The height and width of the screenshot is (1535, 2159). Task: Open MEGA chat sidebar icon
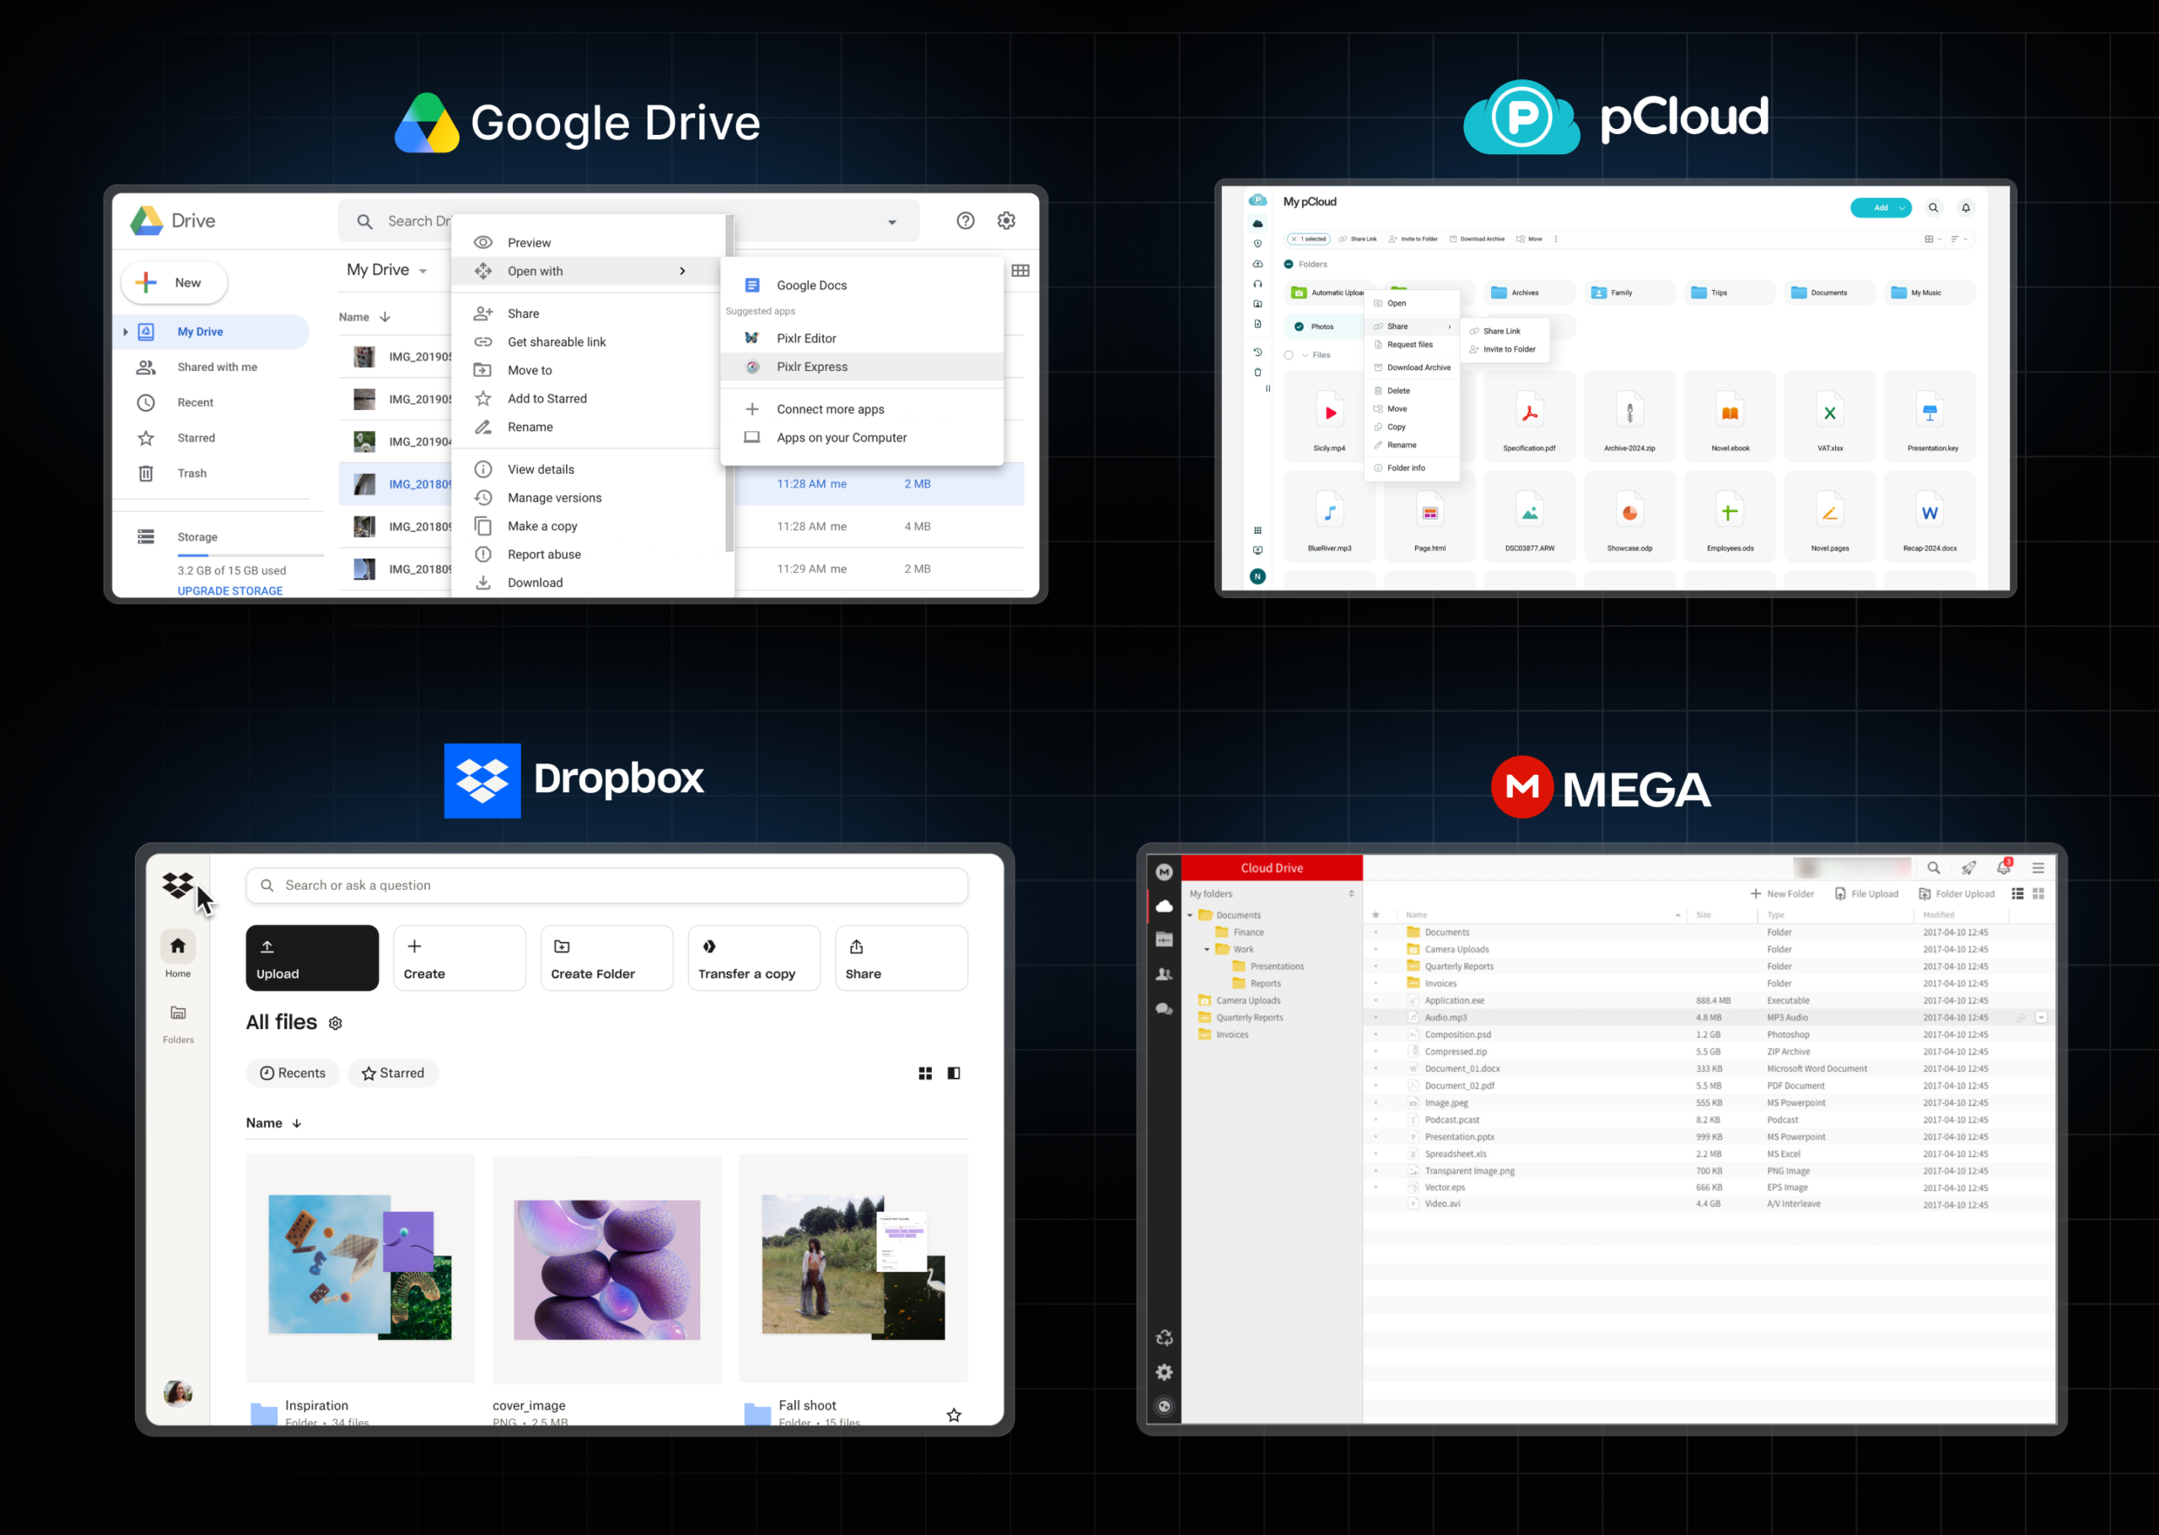click(1164, 1010)
